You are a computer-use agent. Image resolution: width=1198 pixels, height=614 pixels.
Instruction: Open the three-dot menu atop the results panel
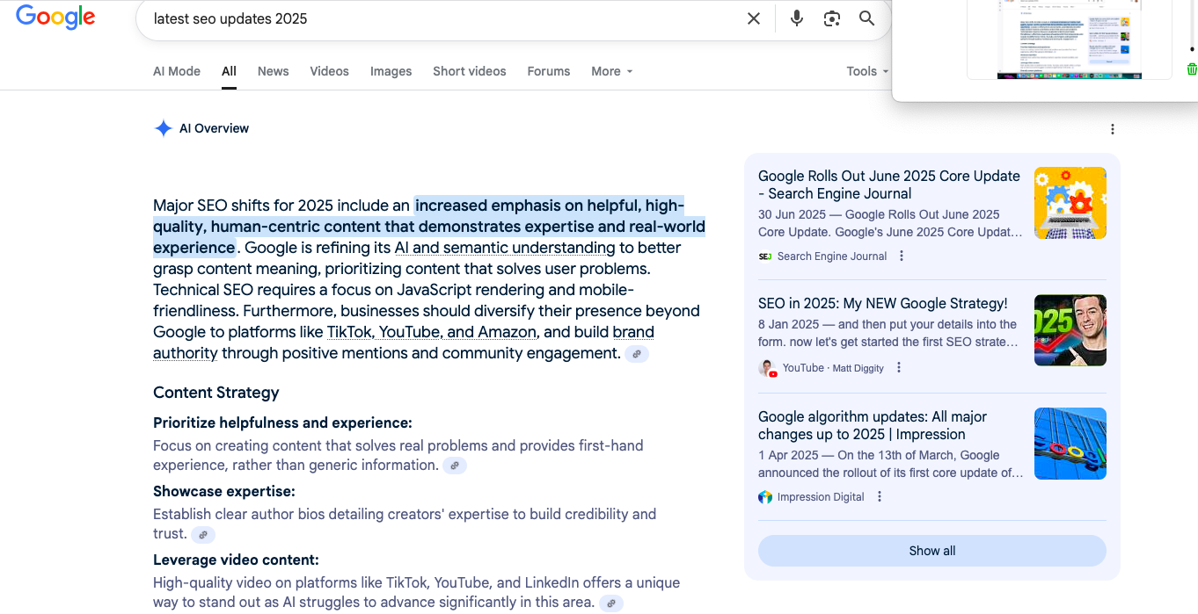(x=1113, y=129)
